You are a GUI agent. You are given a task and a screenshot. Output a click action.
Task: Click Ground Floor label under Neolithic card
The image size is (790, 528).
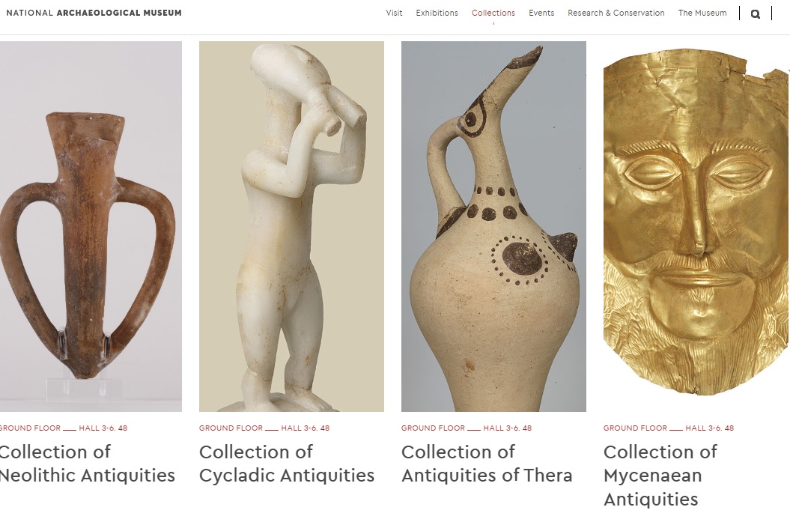tap(30, 428)
